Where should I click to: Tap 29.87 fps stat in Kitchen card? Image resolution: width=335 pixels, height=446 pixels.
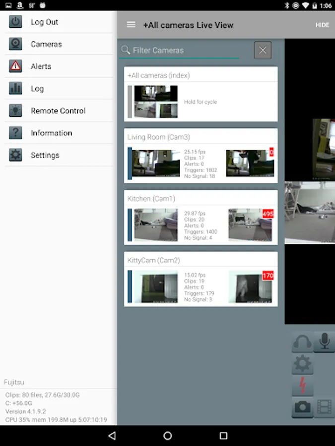[195, 213]
